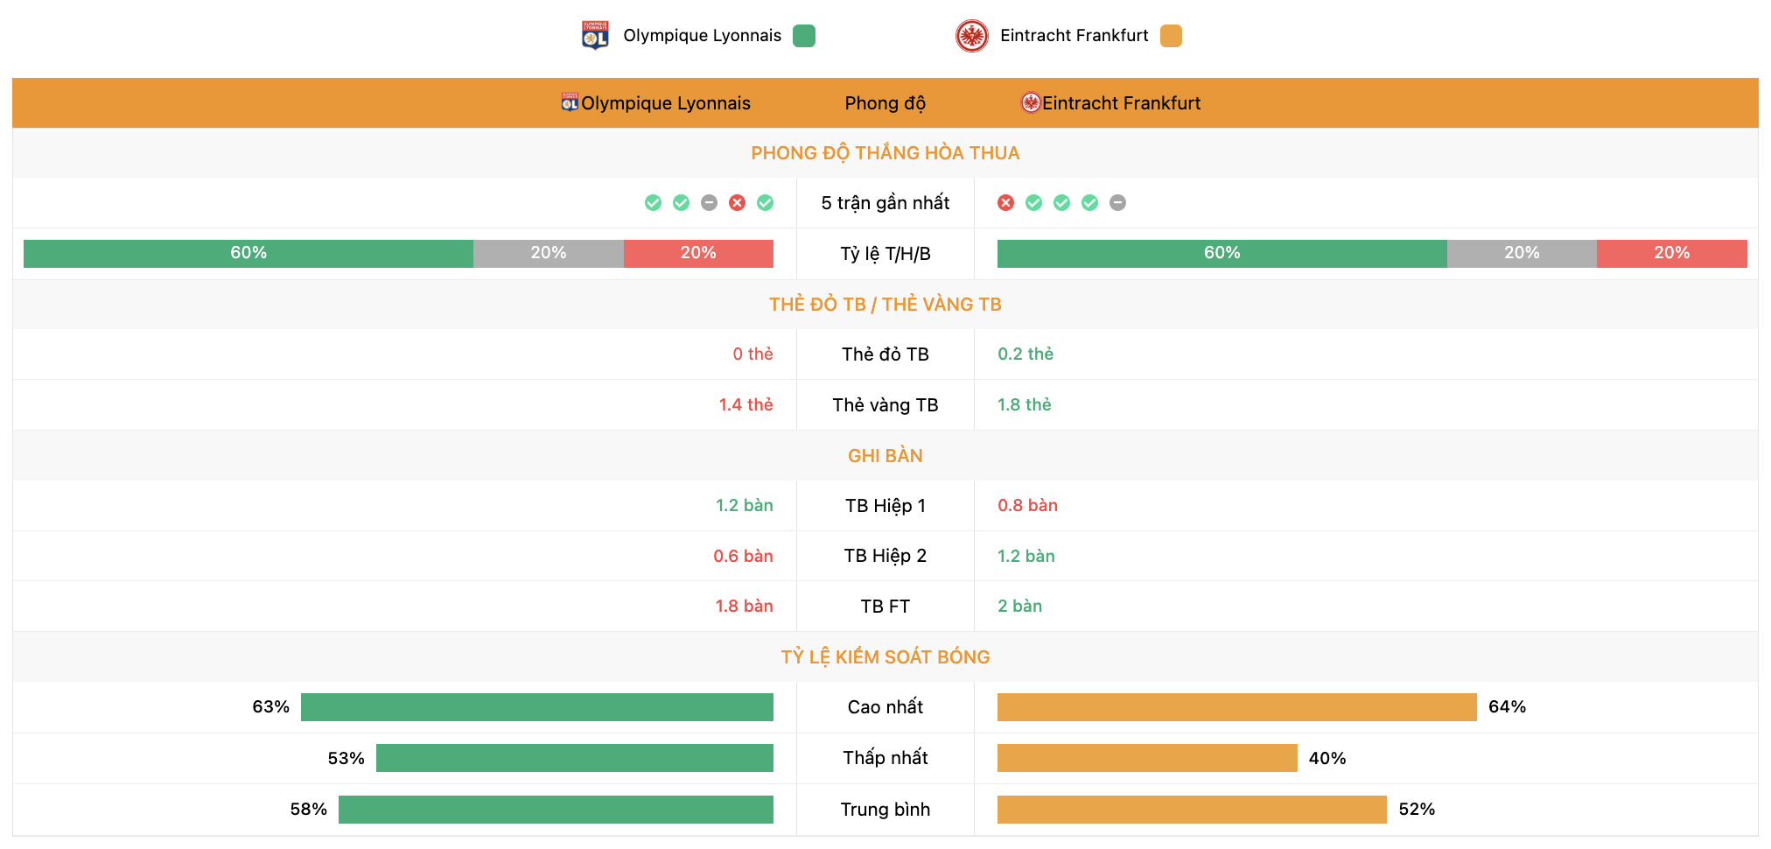The height and width of the screenshot is (849, 1771).
Task: Click Frankfurt's '1.2 bàn' second half value
Action: point(1026,556)
